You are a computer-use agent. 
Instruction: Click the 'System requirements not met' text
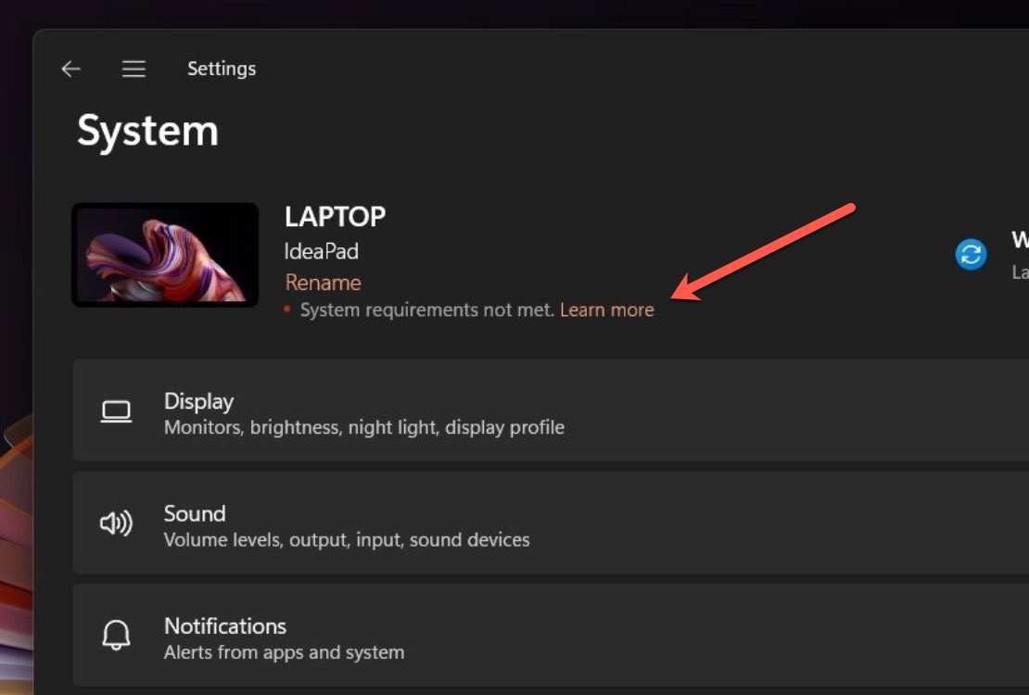click(x=426, y=310)
